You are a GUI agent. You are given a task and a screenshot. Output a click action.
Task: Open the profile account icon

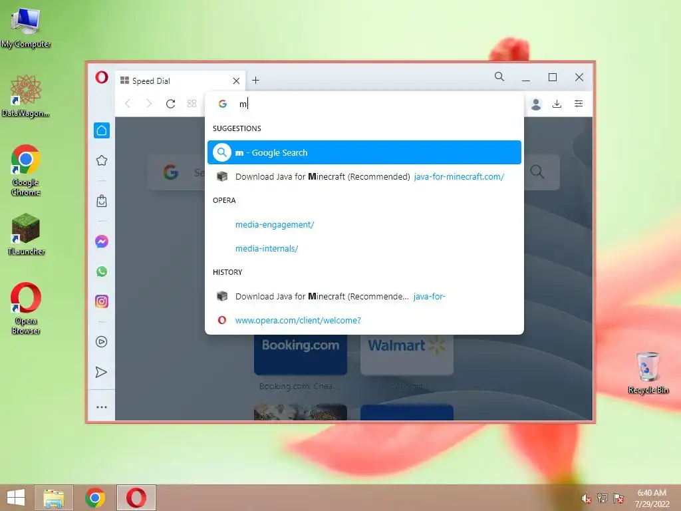(x=536, y=104)
